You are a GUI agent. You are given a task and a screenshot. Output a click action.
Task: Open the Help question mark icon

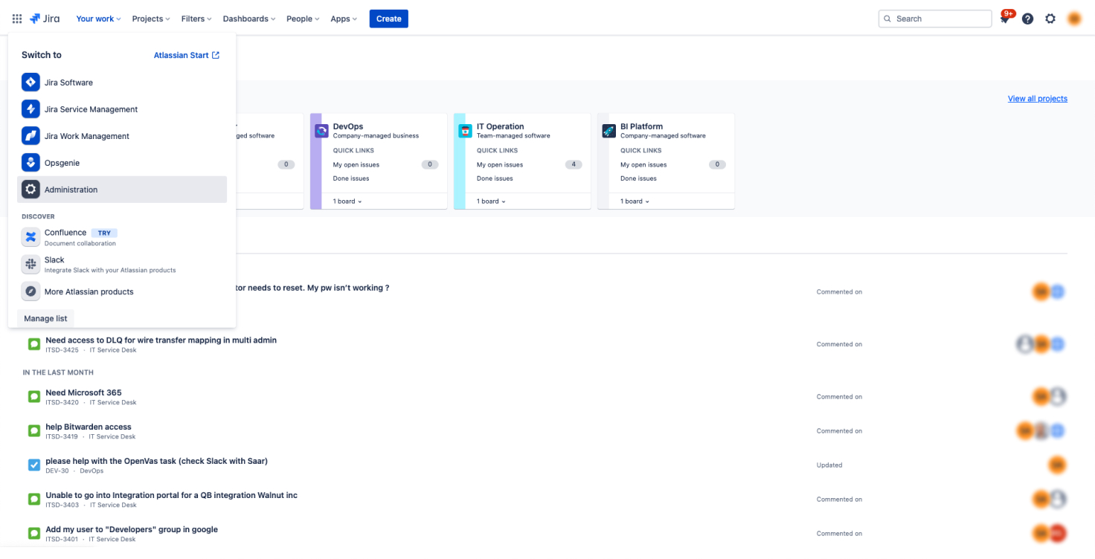1027,19
